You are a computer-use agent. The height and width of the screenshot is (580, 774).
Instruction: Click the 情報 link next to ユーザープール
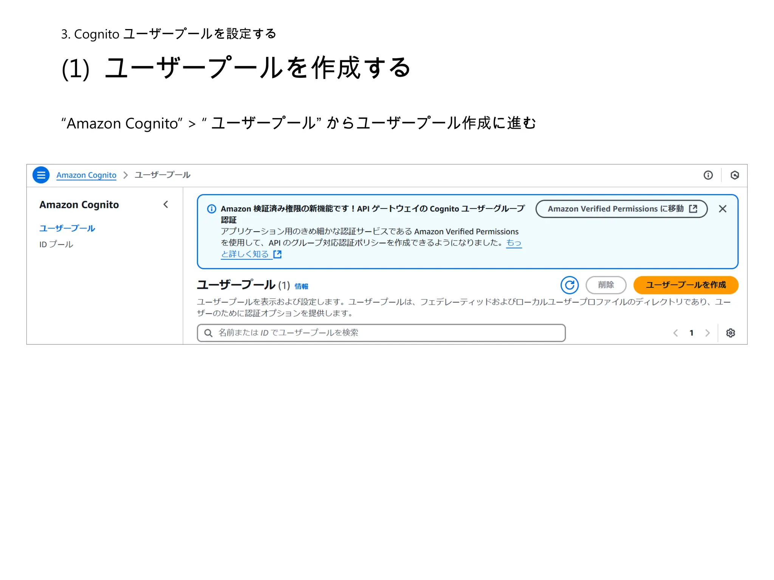(301, 286)
